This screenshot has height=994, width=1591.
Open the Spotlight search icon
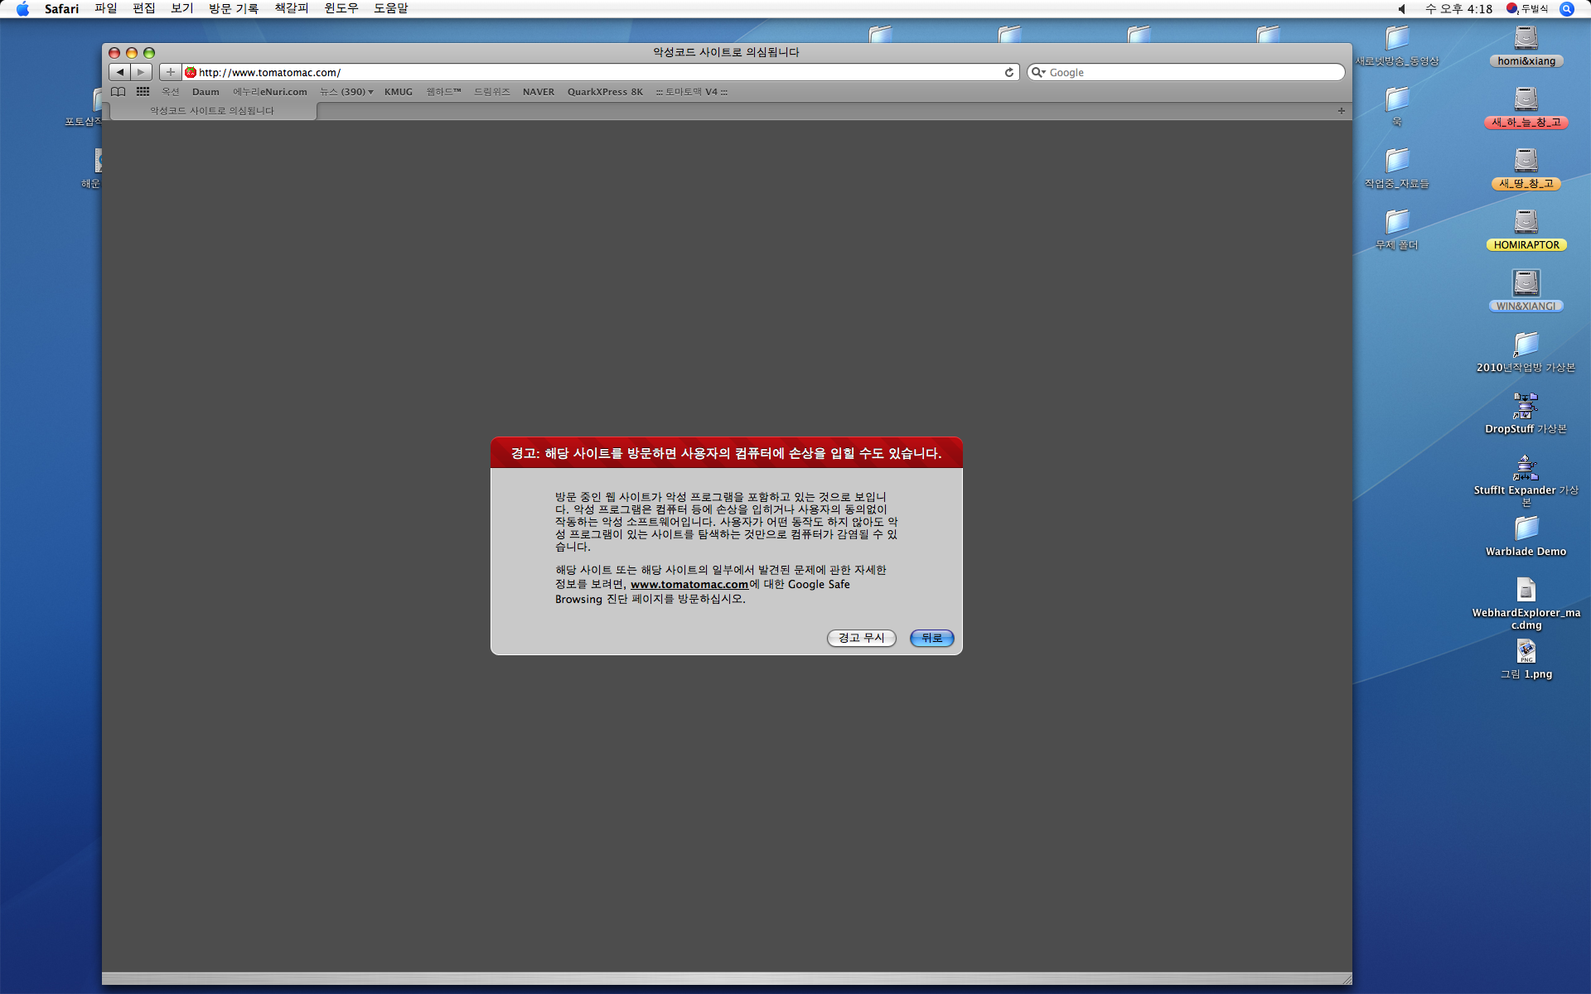tap(1566, 8)
